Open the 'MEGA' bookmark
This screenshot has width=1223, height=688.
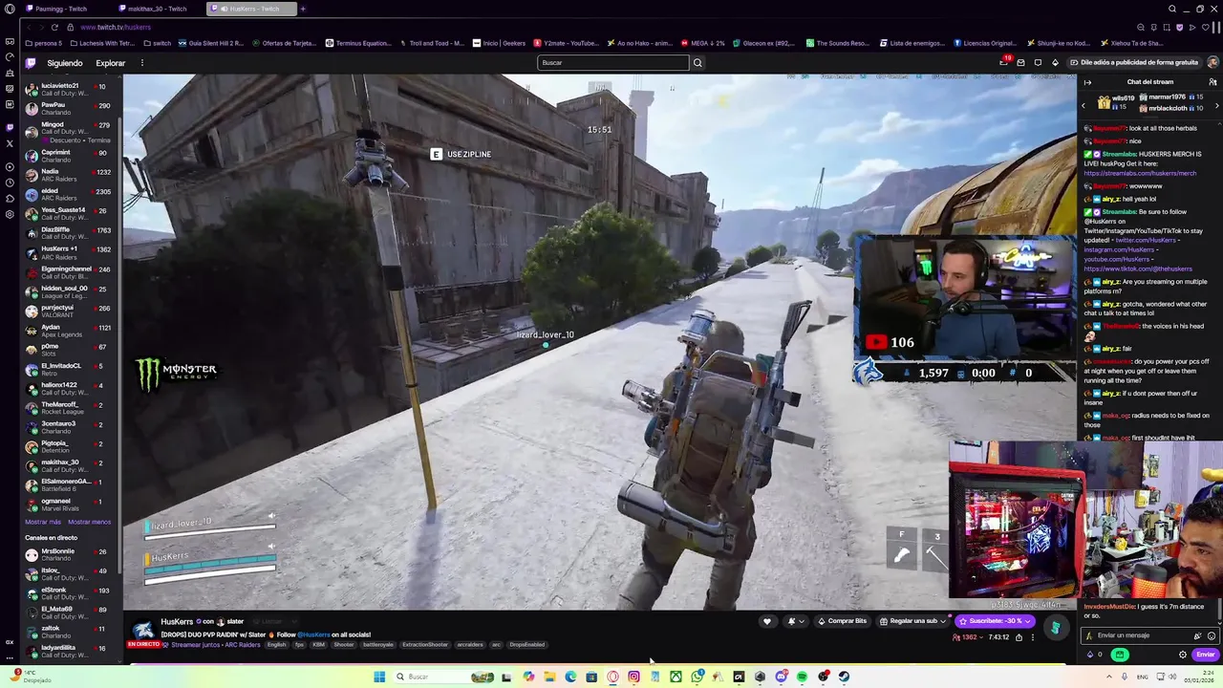click(x=702, y=43)
